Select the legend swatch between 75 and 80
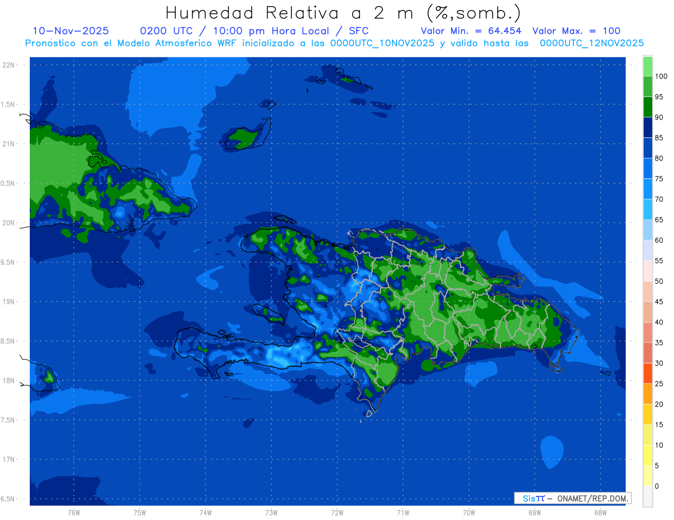The width and height of the screenshot is (674, 520). pos(648,168)
